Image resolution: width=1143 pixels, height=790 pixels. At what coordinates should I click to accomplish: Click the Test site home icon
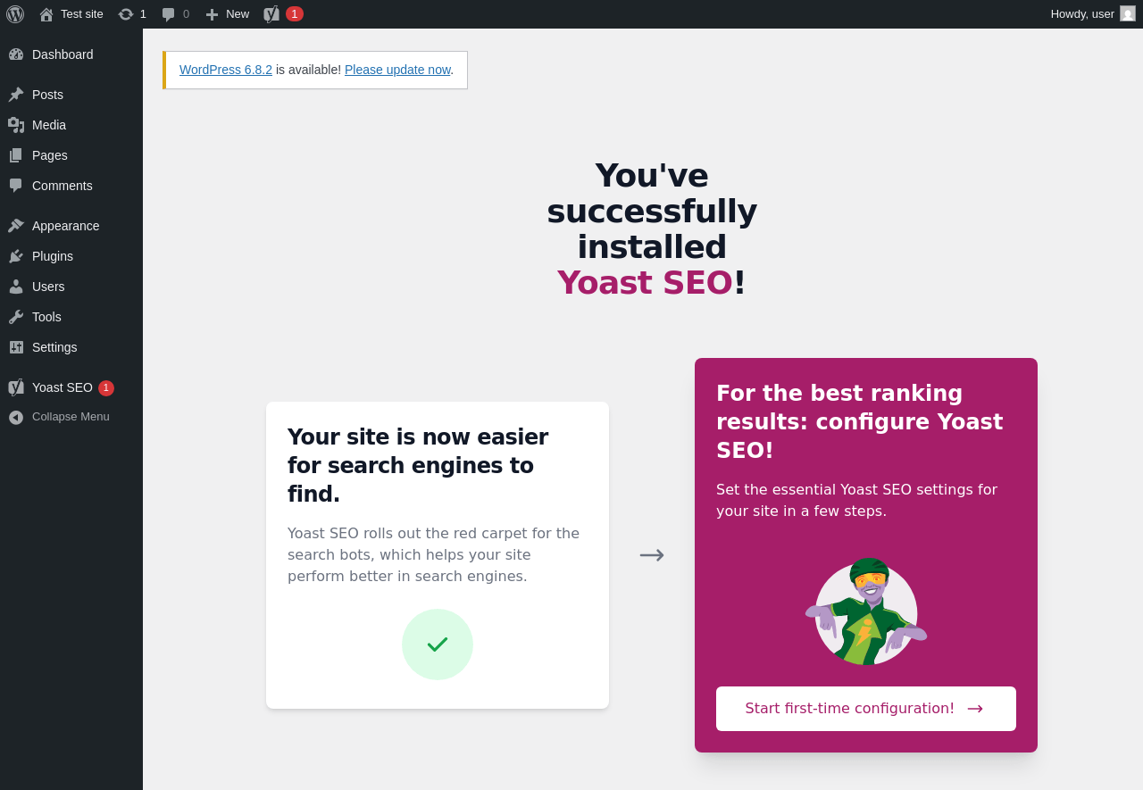46,14
